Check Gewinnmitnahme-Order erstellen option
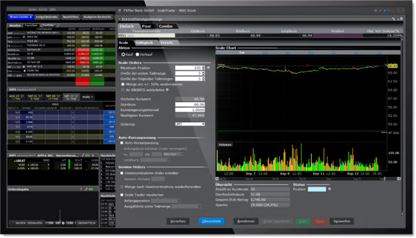416x238 pixels. (120, 172)
